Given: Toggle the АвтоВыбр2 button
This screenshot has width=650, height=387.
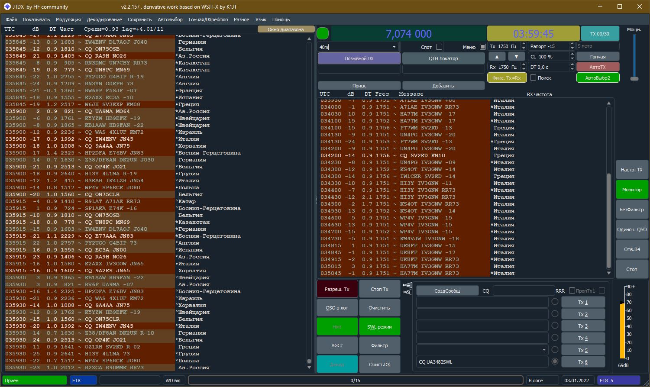Looking at the screenshot, I should coord(598,78).
